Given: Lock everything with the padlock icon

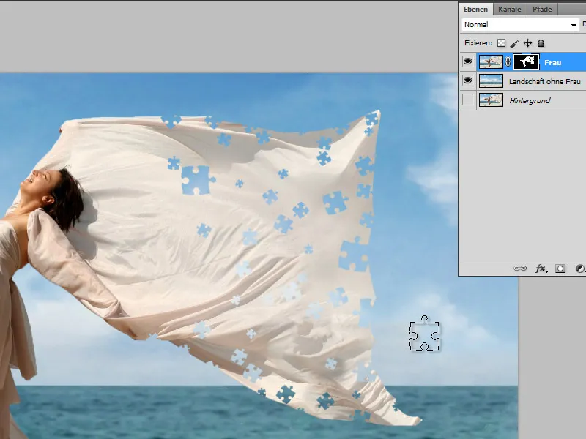Looking at the screenshot, I should 541,43.
